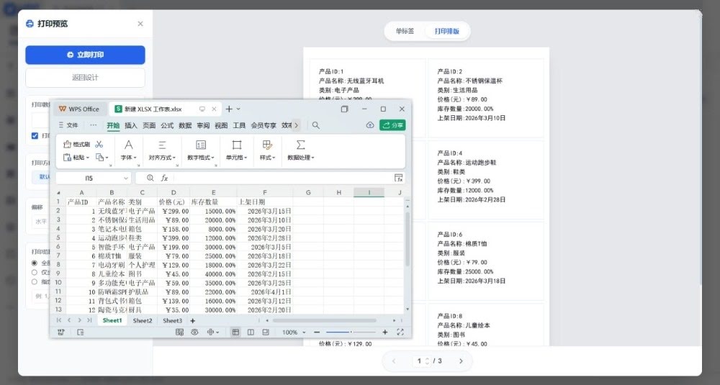
Task: Select the third print range radio button
Action: point(35,282)
